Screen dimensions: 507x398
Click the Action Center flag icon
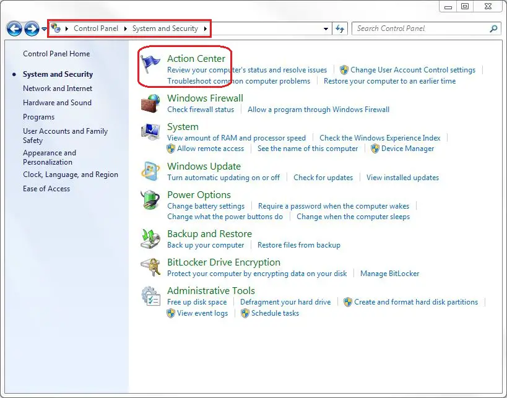pos(150,63)
